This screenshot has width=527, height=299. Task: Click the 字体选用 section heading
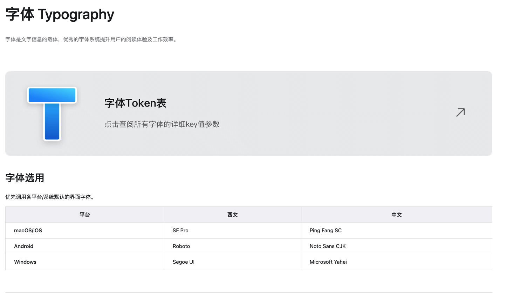click(x=25, y=178)
